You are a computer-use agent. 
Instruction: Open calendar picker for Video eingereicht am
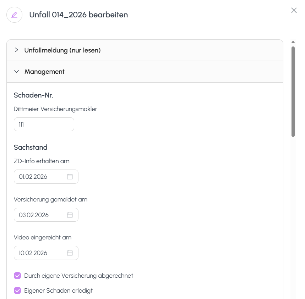(x=70, y=253)
